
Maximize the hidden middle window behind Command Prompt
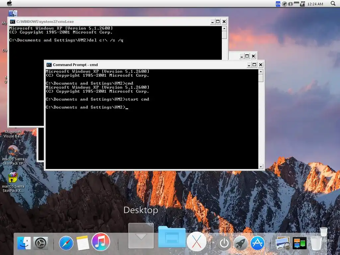(x=247, y=56)
